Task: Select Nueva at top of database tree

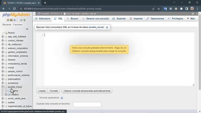Action: point(11,33)
